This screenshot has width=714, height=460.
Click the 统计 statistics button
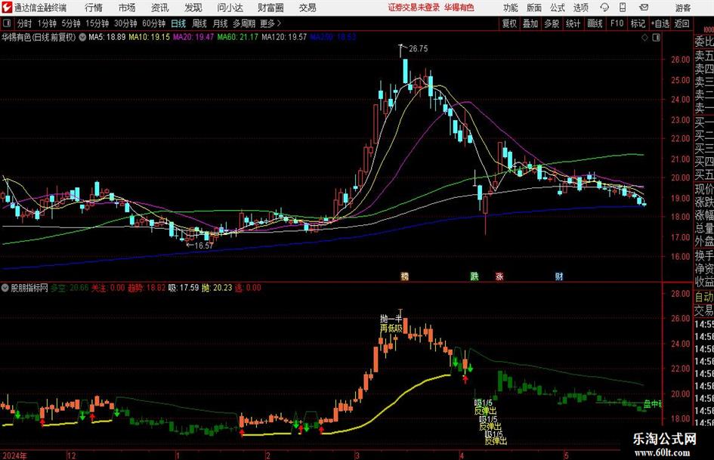coord(573,23)
